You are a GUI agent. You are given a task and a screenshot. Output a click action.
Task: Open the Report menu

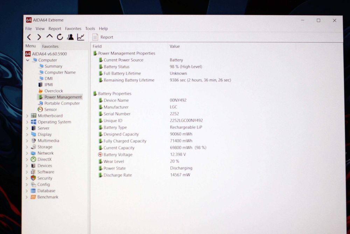click(x=55, y=29)
